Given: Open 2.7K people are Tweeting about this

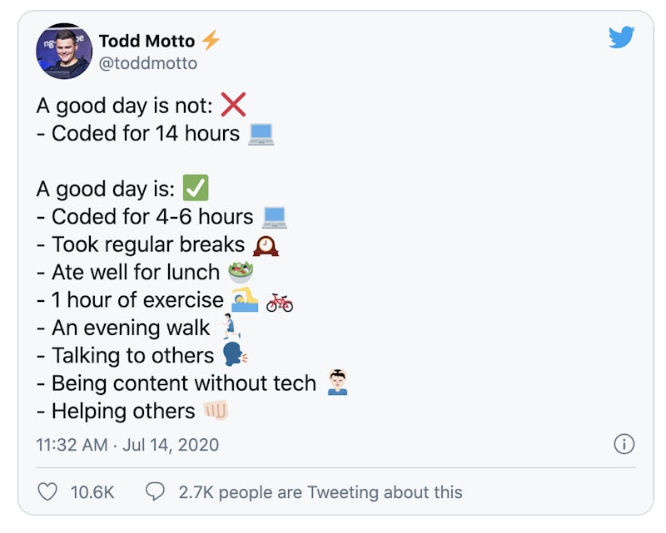Looking at the screenshot, I should (321, 492).
